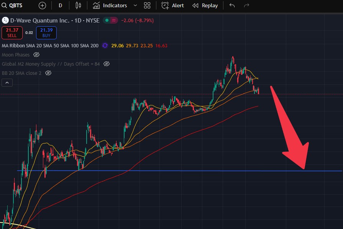Start bar Replay mode
343x229 pixels.
[x=205, y=5]
